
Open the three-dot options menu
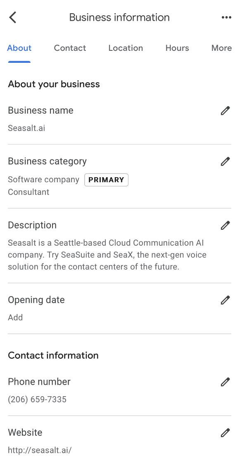226,17
